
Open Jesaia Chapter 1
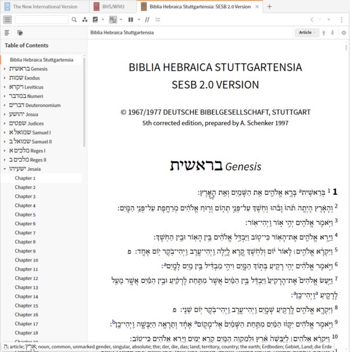[25, 178]
